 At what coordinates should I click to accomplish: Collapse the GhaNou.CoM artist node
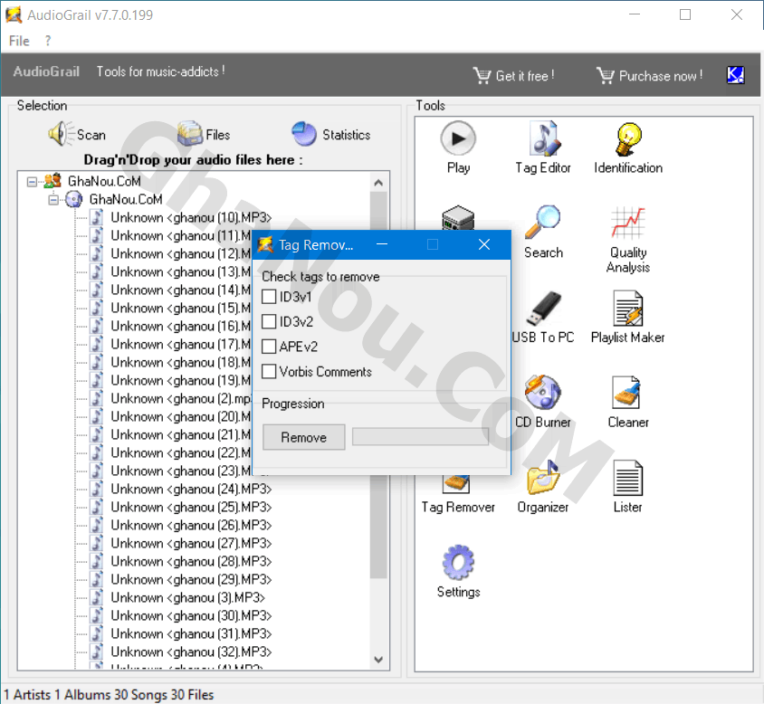pyautogui.click(x=32, y=182)
